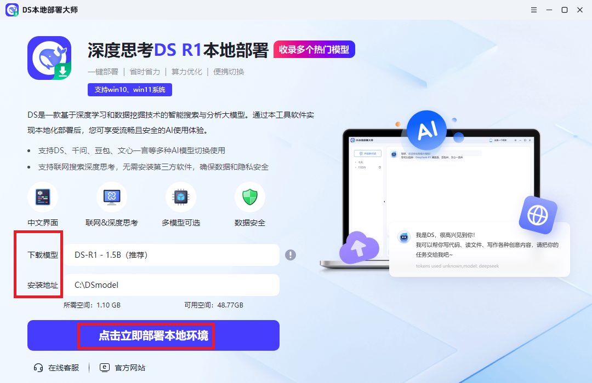The image size is (592, 383).
Task: Click the DS whale app logo
Action: pos(49,58)
